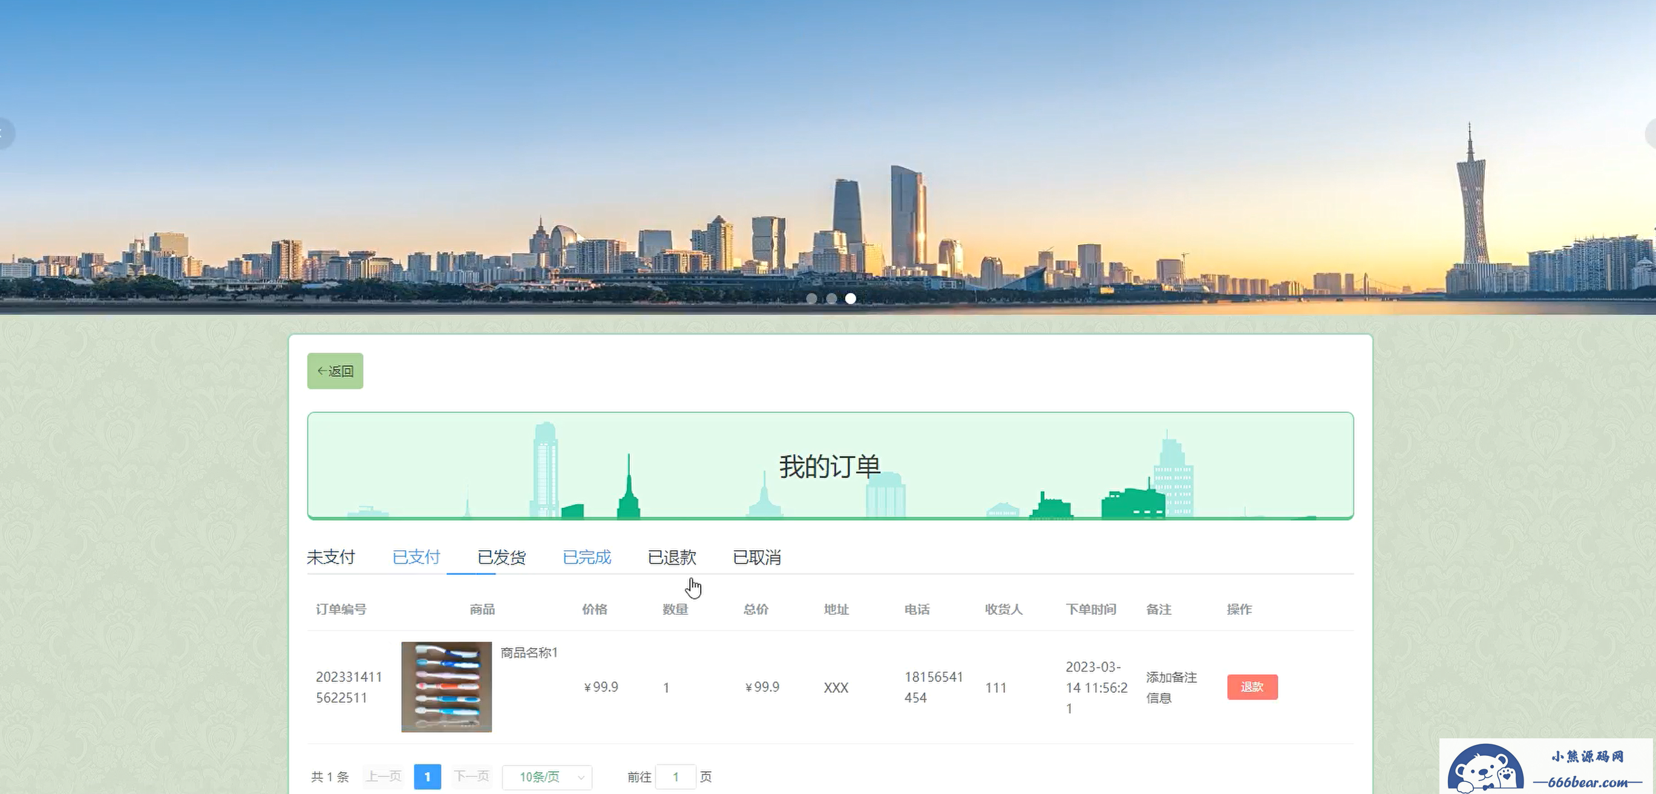Focus the 前往 page jump input
Viewport: 1656px width, 794px height.
click(x=676, y=776)
